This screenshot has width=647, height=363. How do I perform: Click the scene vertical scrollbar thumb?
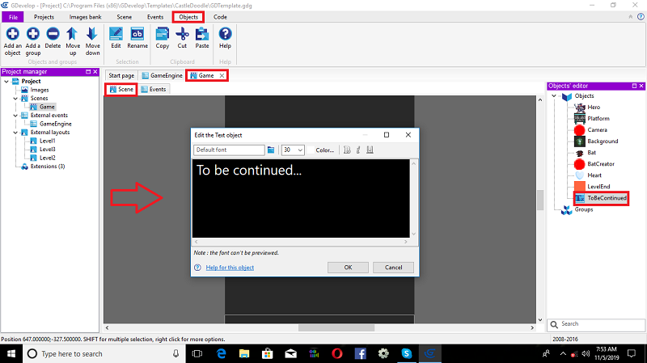point(539,200)
